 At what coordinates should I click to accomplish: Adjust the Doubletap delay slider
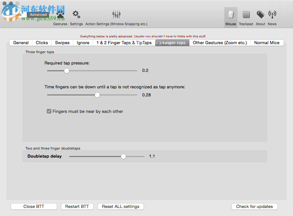[x=123, y=156]
